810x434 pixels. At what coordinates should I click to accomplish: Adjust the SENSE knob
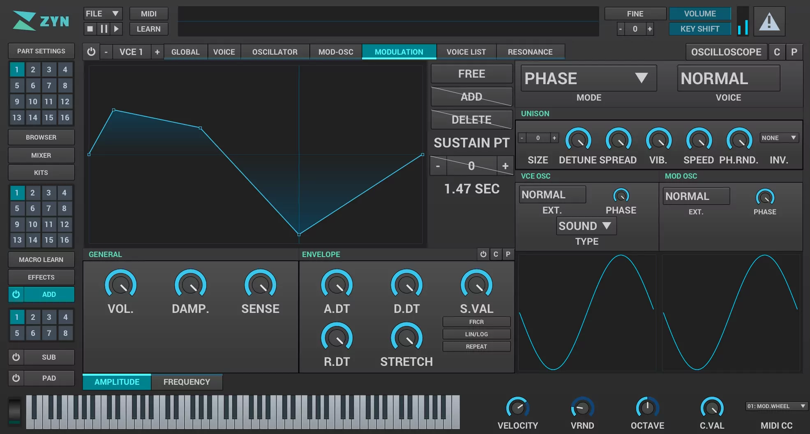(x=261, y=285)
